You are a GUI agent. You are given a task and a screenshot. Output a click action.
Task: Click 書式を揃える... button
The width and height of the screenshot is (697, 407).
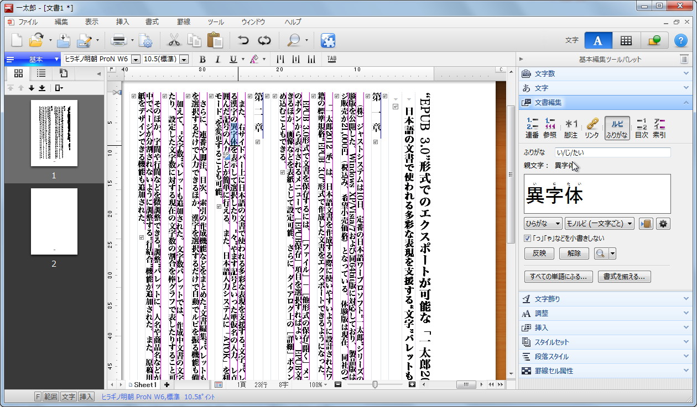[x=625, y=277]
